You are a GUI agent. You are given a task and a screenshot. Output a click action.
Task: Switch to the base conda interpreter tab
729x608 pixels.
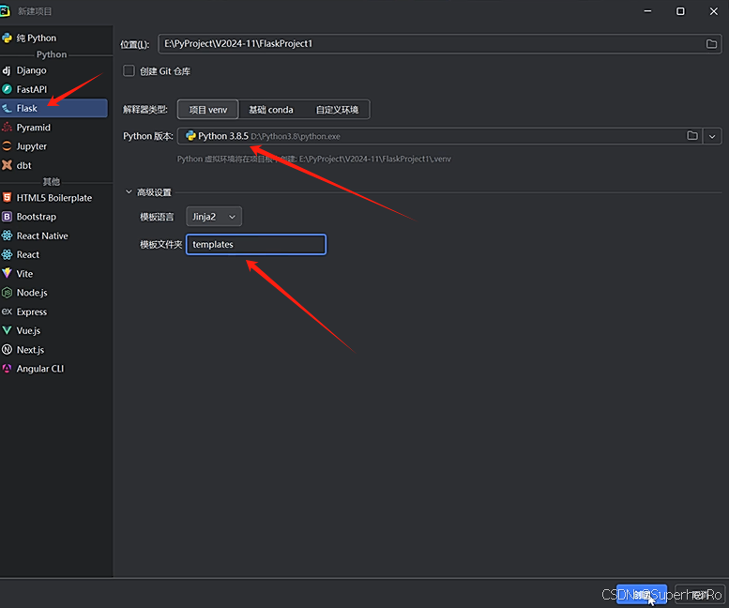tap(270, 110)
